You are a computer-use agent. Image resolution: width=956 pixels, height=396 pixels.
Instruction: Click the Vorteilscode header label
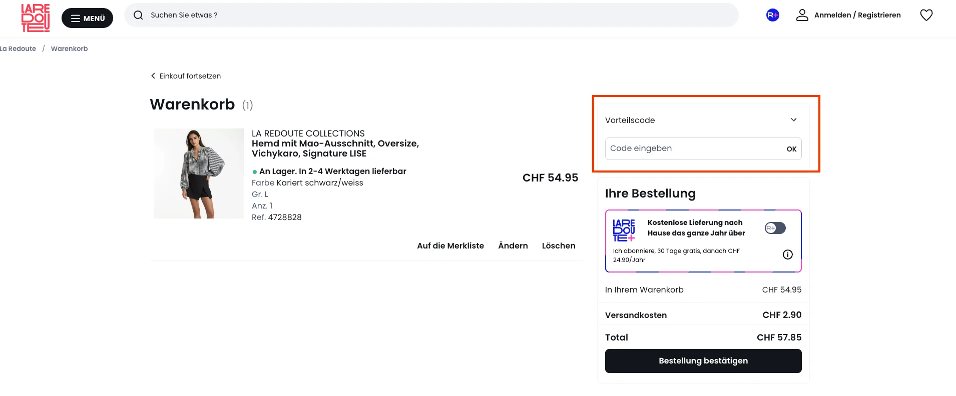point(630,120)
